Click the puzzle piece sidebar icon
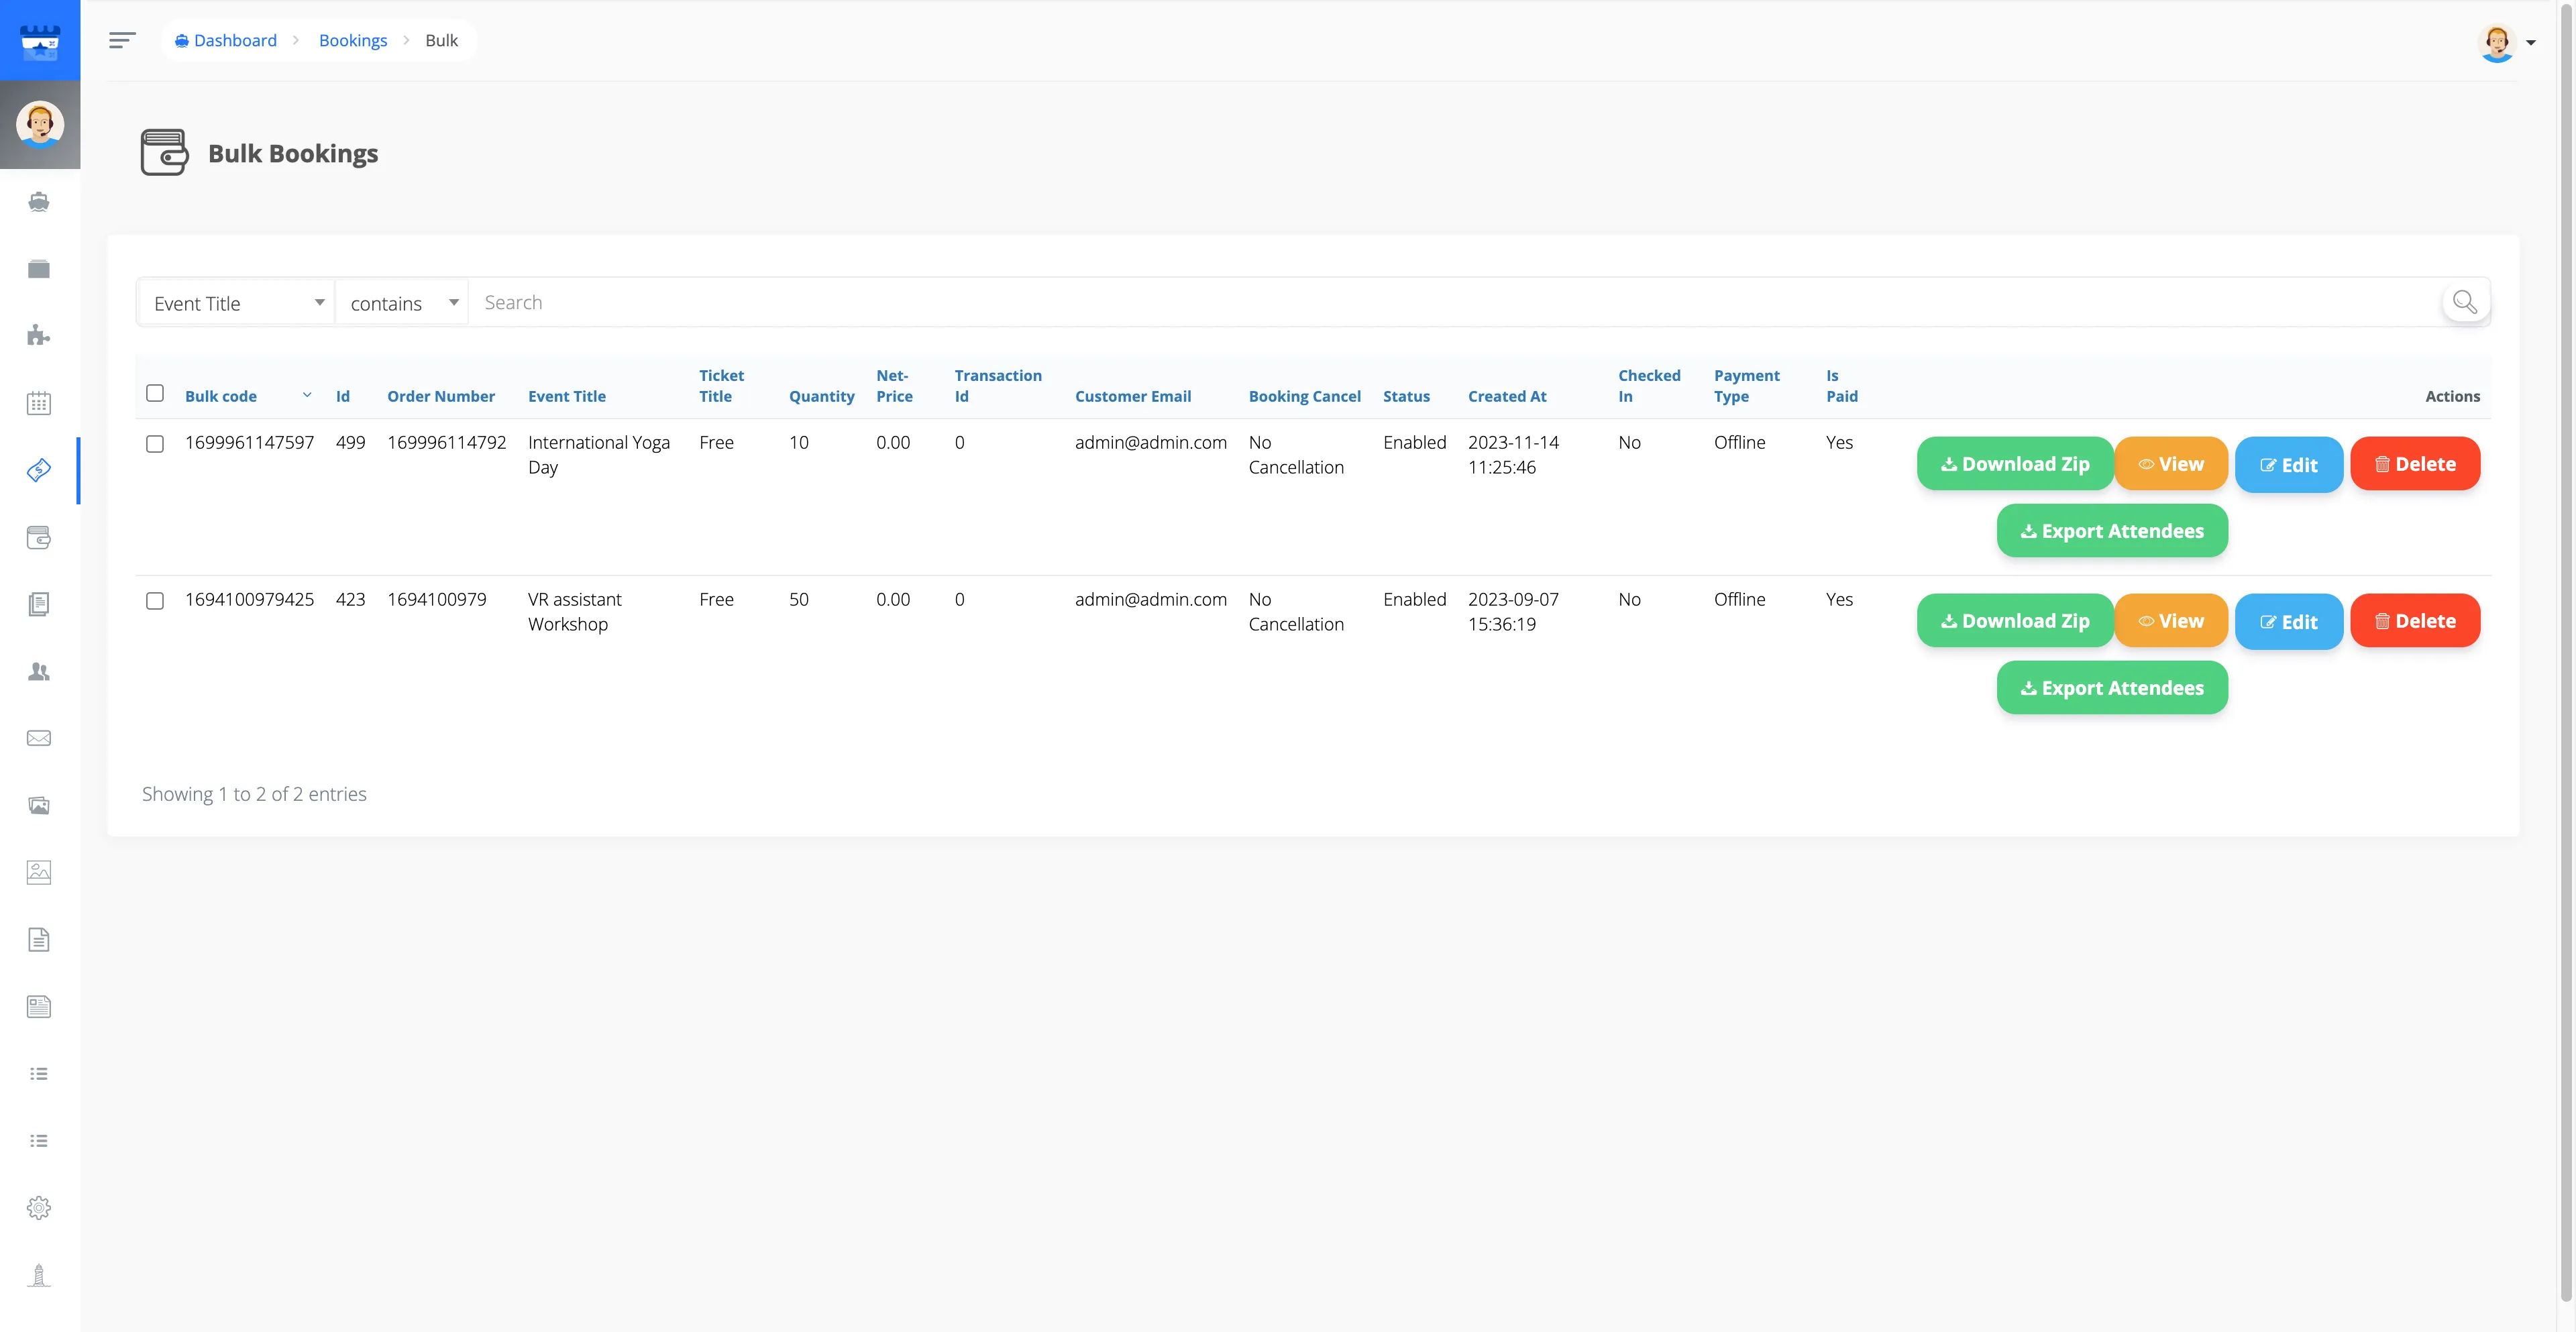2576x1332 pixels. tap(39, 335)
